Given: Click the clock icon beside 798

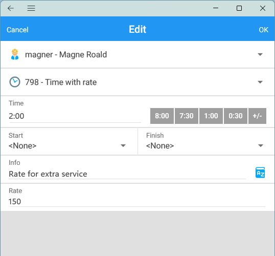Looking at the screenshot, I should click(x=15, y=82).
